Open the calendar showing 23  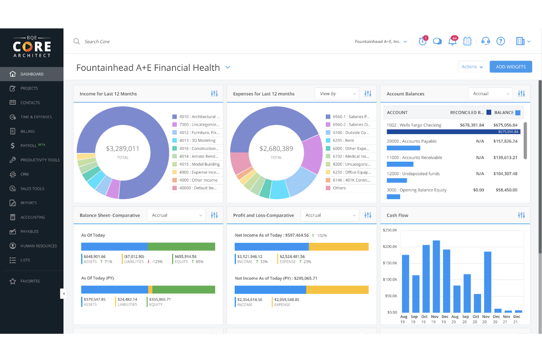click(467, 41)
